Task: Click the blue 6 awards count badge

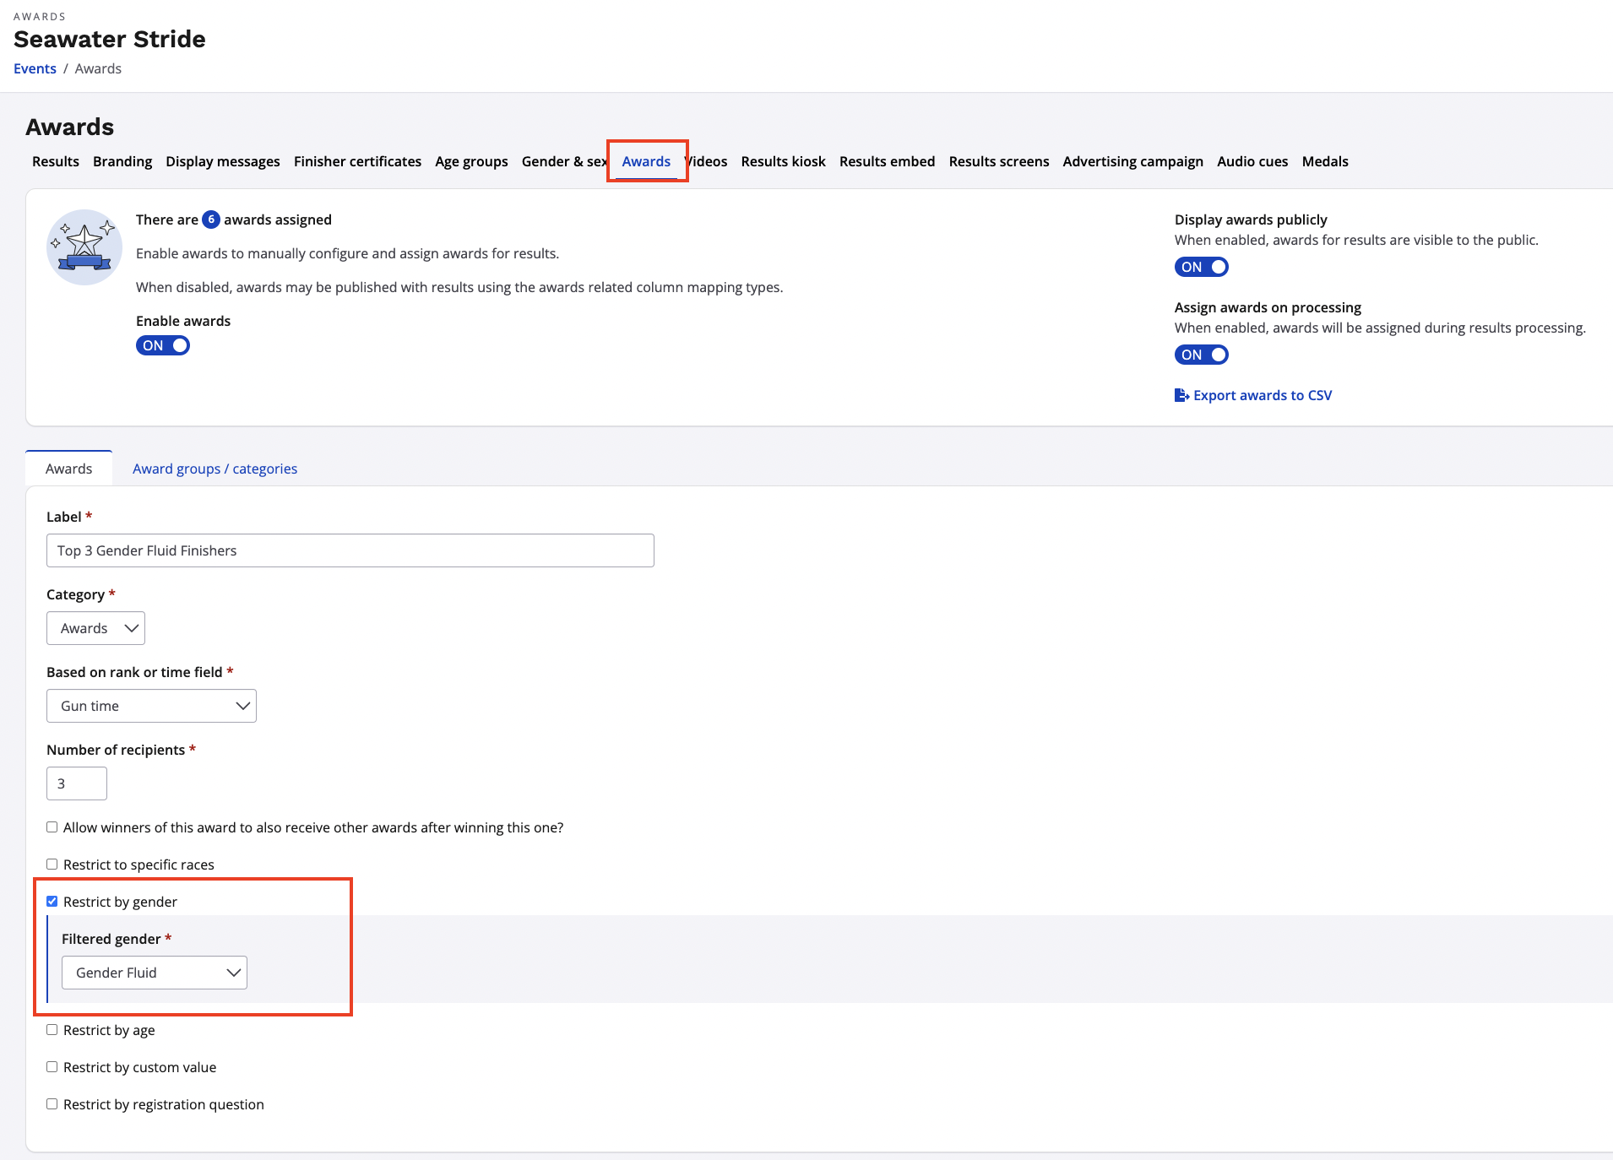Action: (211, 220)
